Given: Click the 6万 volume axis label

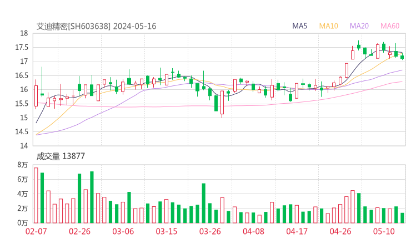Looking at the screenshot, I should (x=23, y=180).
